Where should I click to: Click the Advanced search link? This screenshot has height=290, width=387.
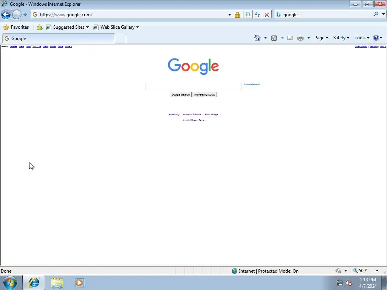point(251,84)
